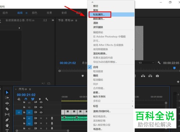Open the 编辑 workspace menu icon
This screenshot has height=132, width=180.
point(26,13)
